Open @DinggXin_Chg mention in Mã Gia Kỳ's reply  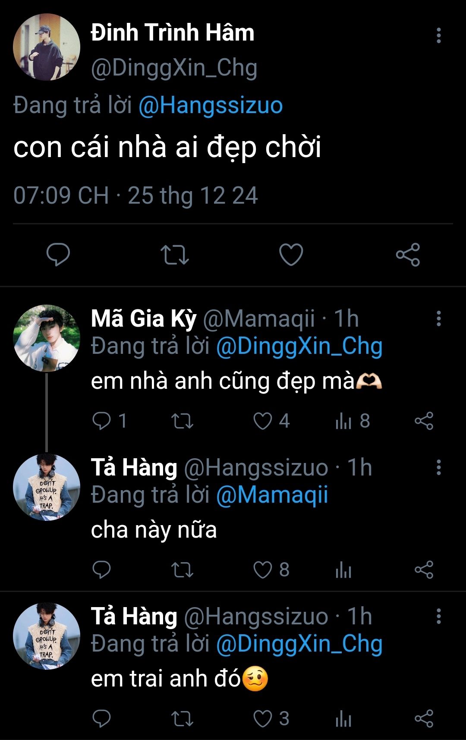pyautogui.click(x=299, y=346)
